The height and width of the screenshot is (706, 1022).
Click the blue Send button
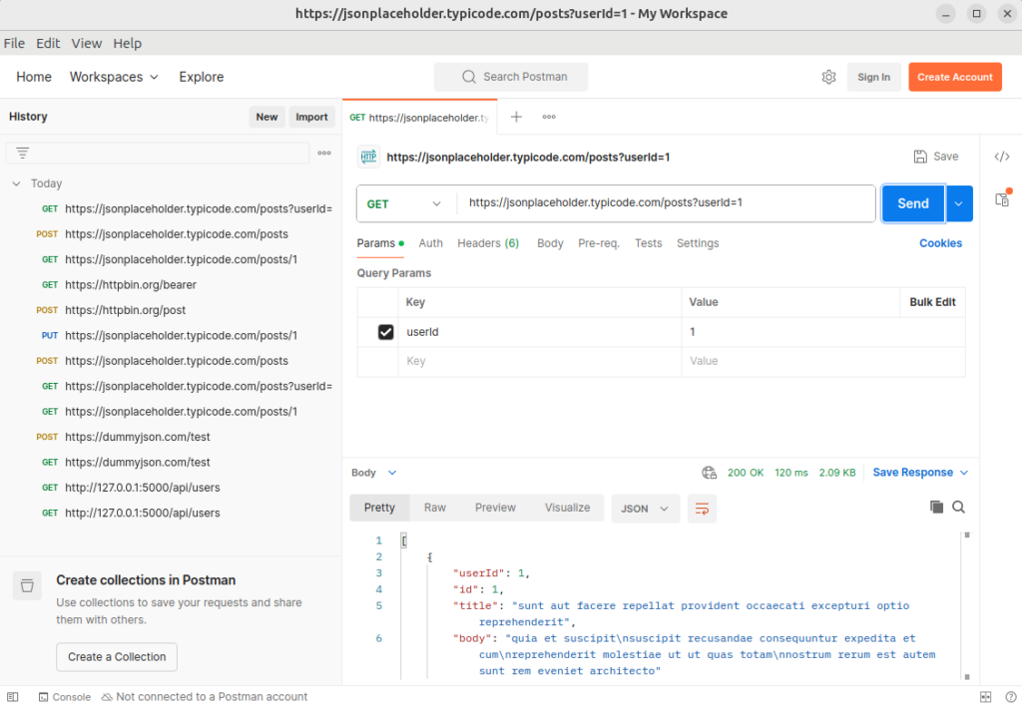click(913, 203)
